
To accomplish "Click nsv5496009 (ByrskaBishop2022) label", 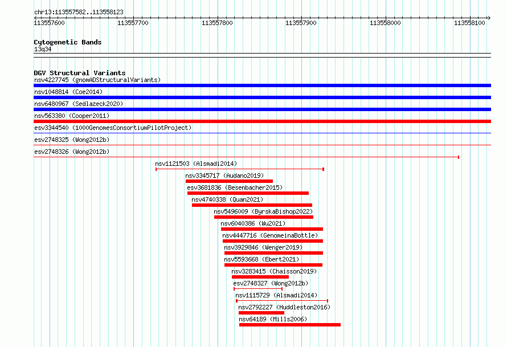I will [263, 211].
